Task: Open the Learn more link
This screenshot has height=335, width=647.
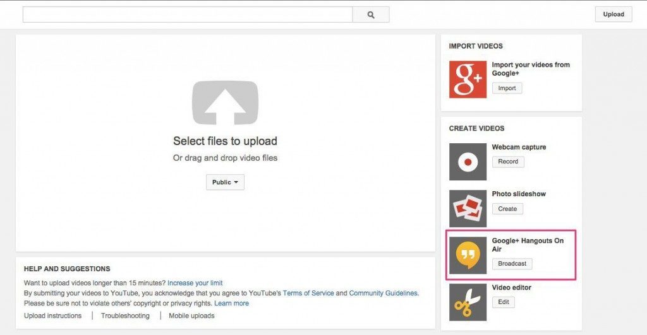Action: point(231,303)
